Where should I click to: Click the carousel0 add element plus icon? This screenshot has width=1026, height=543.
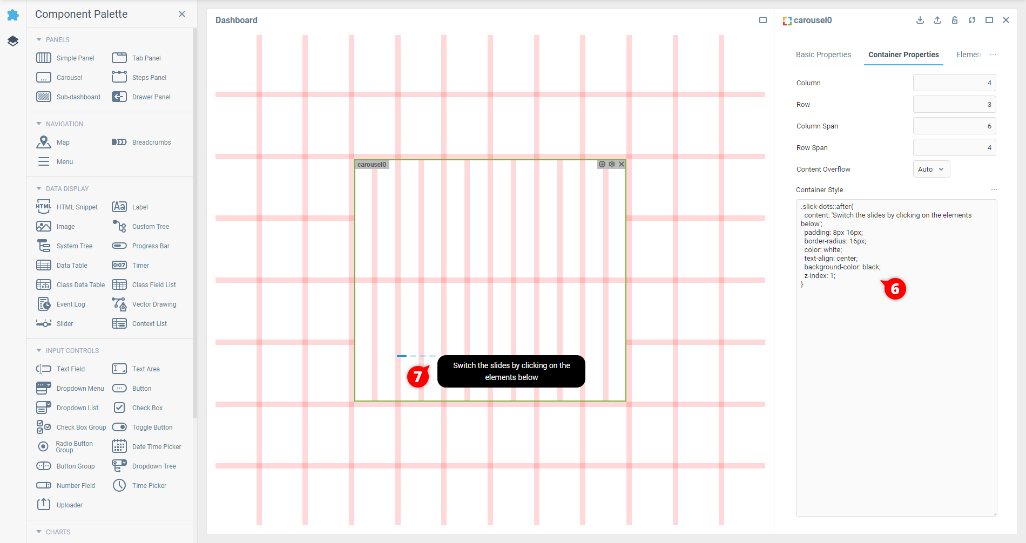pyautogui.click(x=602, y=164)
